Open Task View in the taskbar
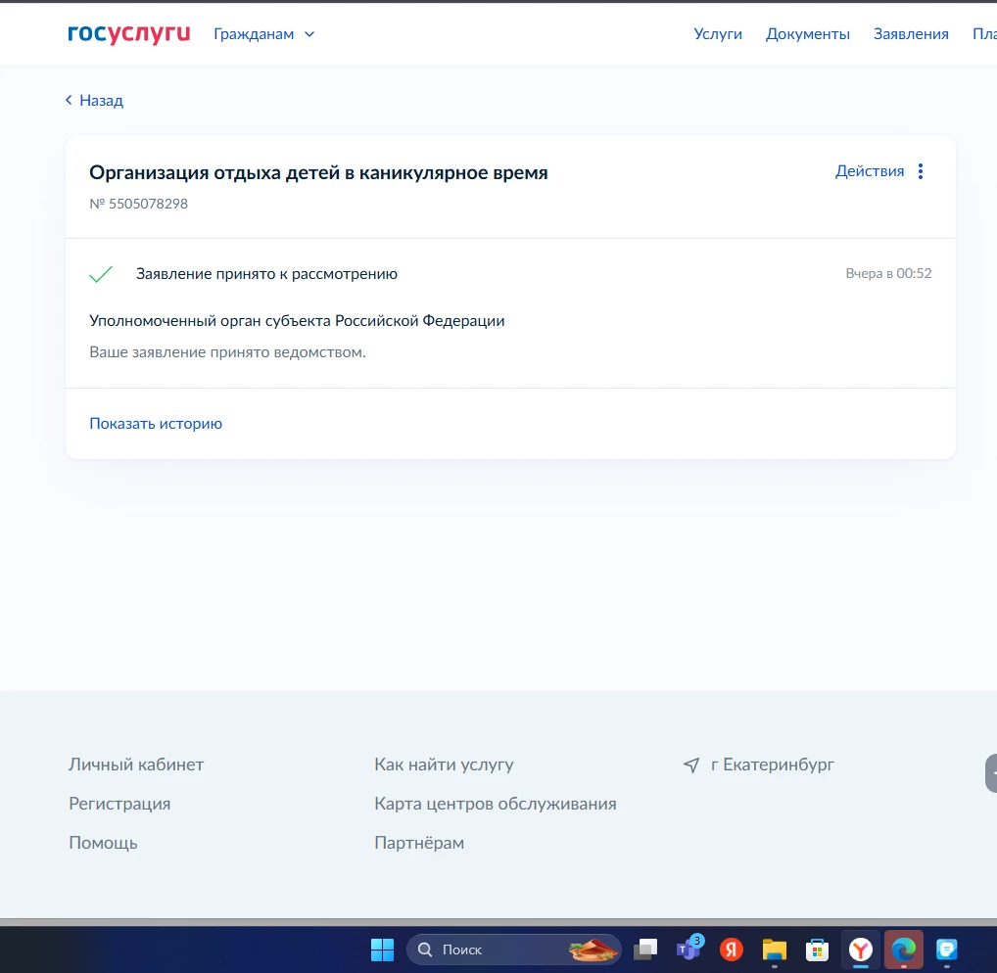This screenshot has width=997, height=973. [x=645, y=949]
